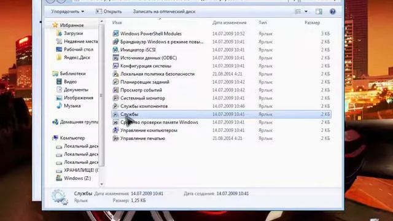Select the Домашняя группа icon
The height and width of the screenshot is (221, 393).
(x=55, y=122)
